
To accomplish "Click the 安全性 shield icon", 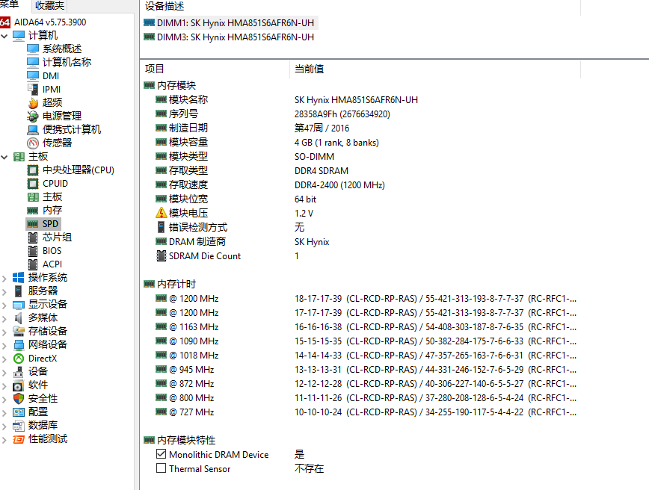I will point(19,399).
